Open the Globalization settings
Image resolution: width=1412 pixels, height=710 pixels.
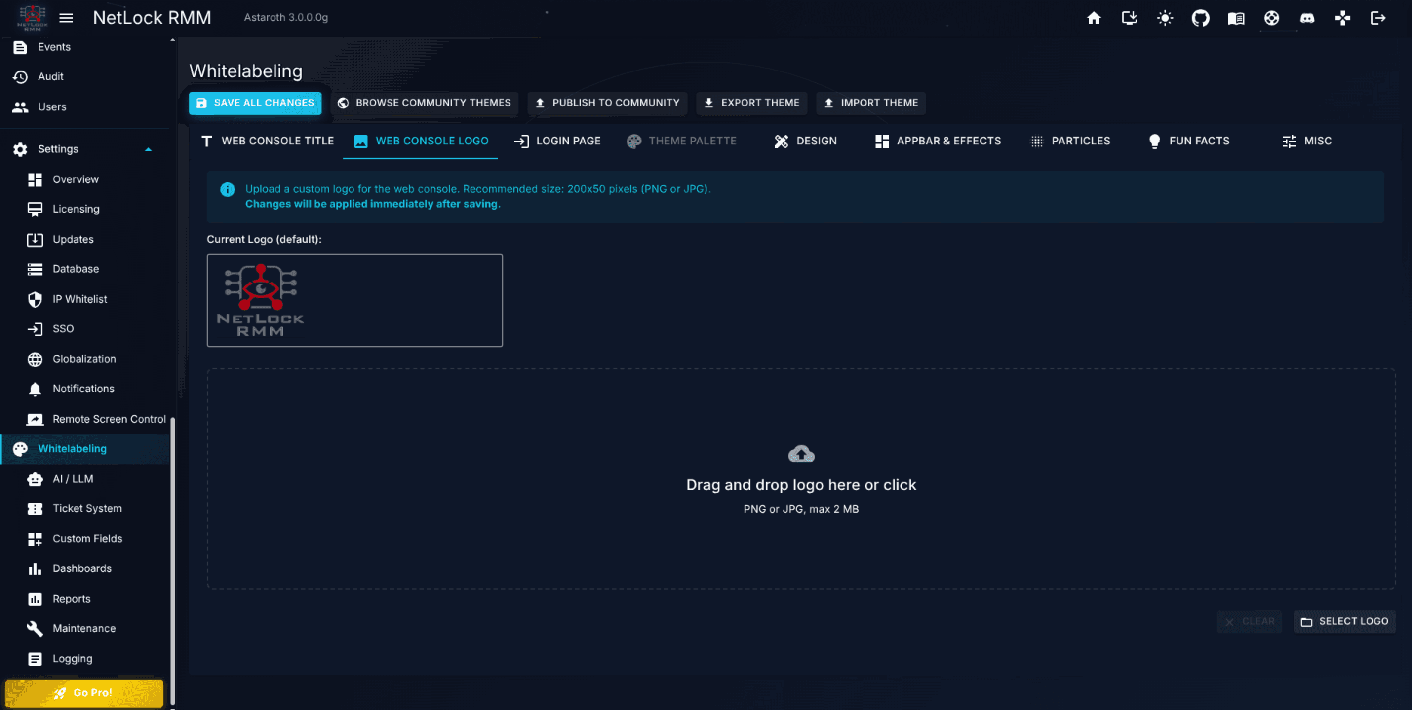[x=85, y=359]
